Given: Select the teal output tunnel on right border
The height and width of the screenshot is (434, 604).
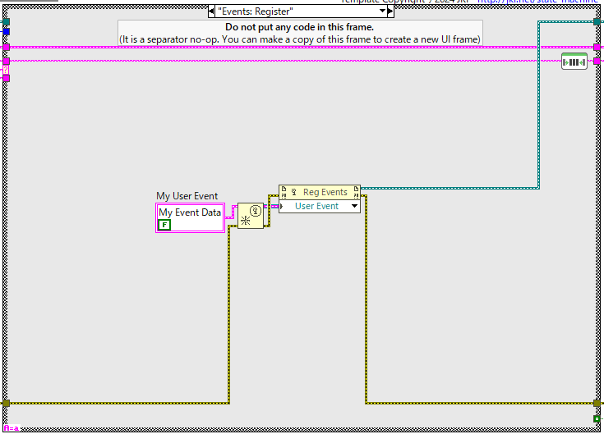Looking at the screenshot, I should tap(597, 22).
